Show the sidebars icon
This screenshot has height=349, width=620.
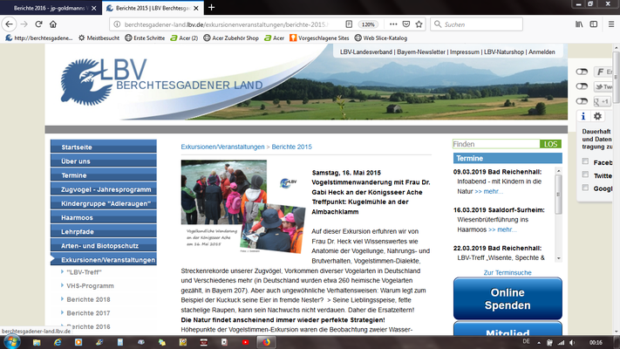(594, 24)
